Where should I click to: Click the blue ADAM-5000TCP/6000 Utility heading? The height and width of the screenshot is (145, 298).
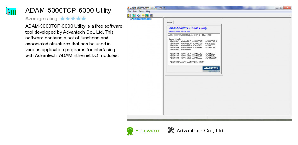pos(188,28)
